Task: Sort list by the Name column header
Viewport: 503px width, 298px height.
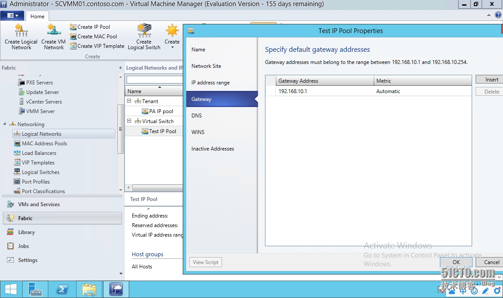Action: coord(154,91)
